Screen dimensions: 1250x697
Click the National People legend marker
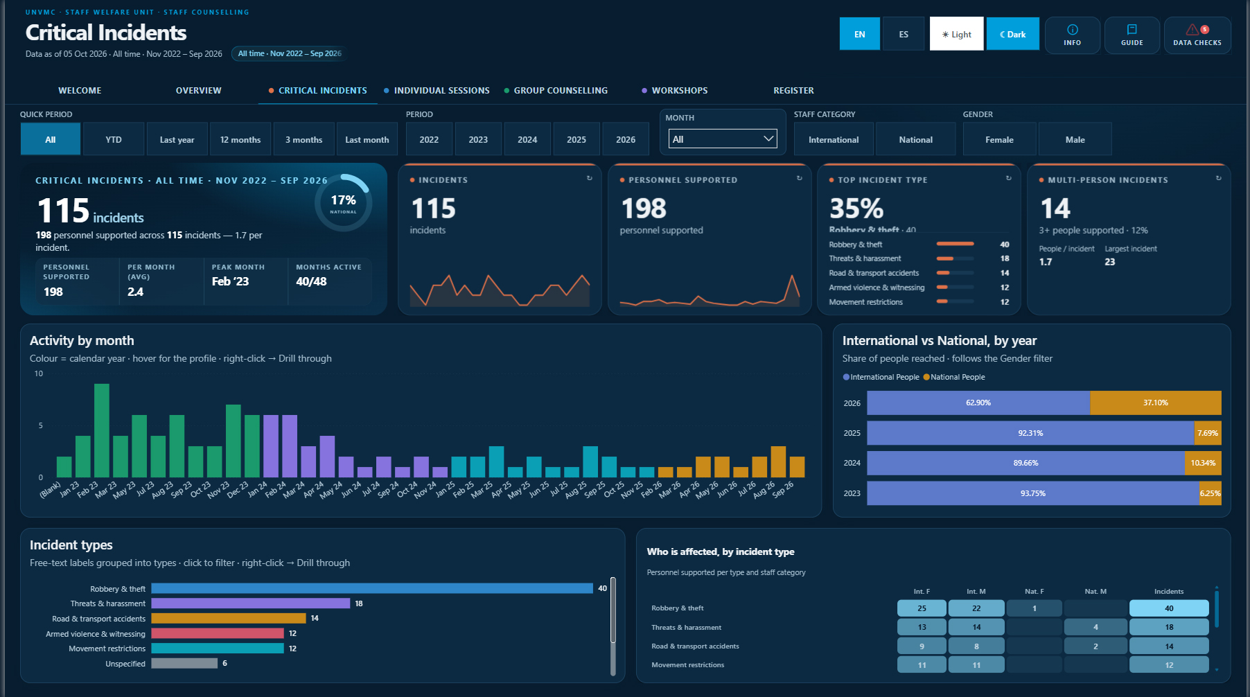926,377
